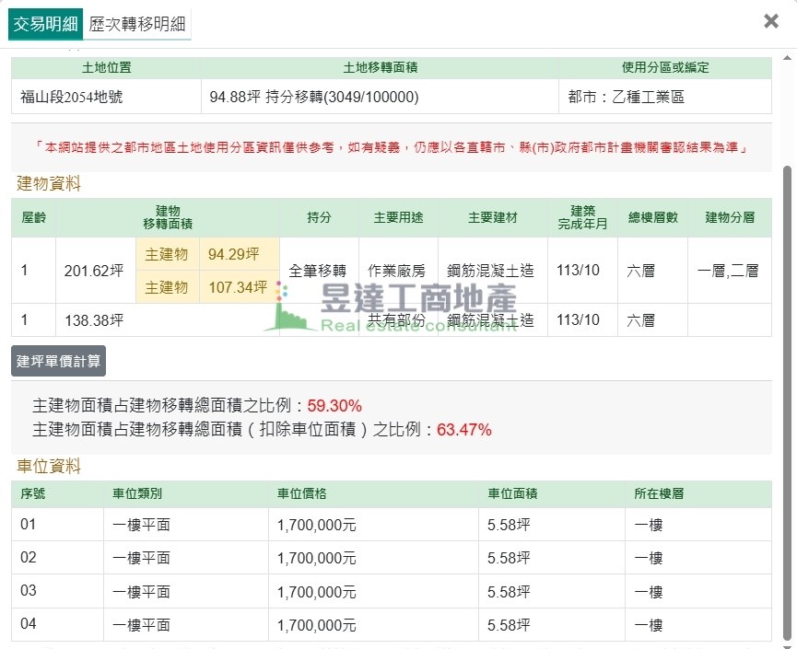This screenshot has width=797, height=649.
Task: Open the 歷次轉移明細 tab
Action: coord(136,24)
